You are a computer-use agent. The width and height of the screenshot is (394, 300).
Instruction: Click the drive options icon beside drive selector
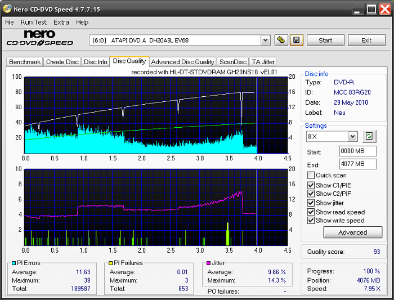tap(281, 40)
